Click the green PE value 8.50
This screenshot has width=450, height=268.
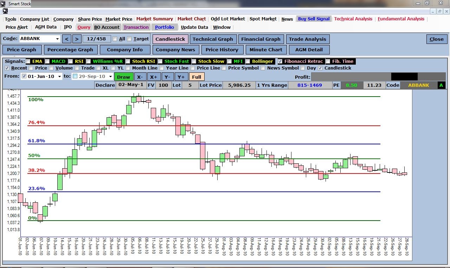coord(351,85)
